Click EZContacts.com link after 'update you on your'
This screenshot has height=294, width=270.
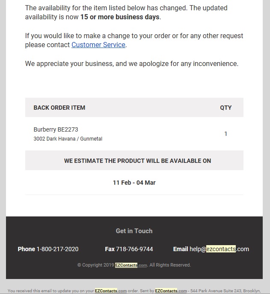111,291
